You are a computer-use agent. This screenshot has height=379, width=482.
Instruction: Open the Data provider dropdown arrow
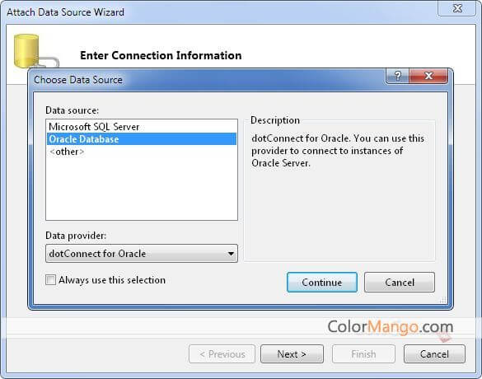[231, 254]
